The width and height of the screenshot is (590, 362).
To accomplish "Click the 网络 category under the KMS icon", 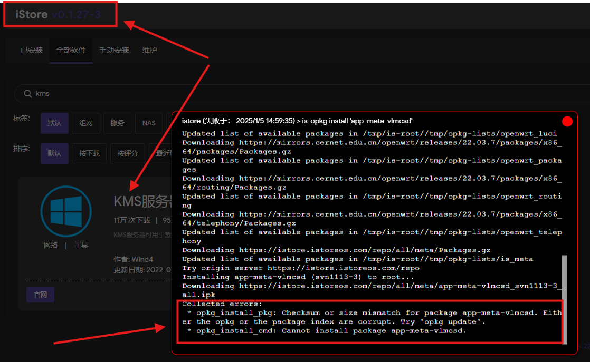I will tap(51, 245).
